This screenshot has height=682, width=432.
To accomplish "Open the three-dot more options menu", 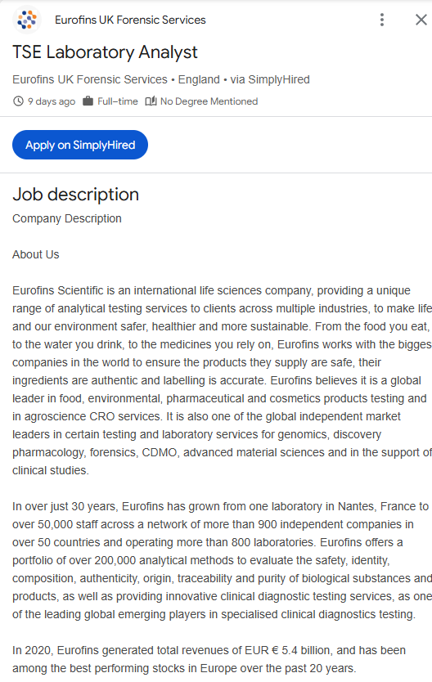I will (382, 20).
